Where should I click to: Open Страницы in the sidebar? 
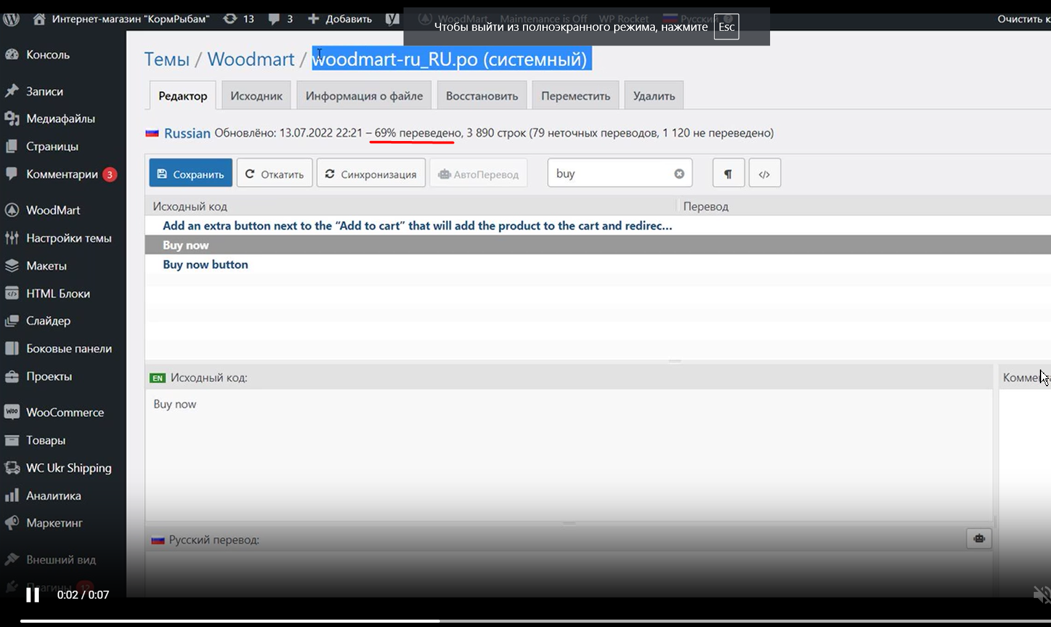click(52, 147)
